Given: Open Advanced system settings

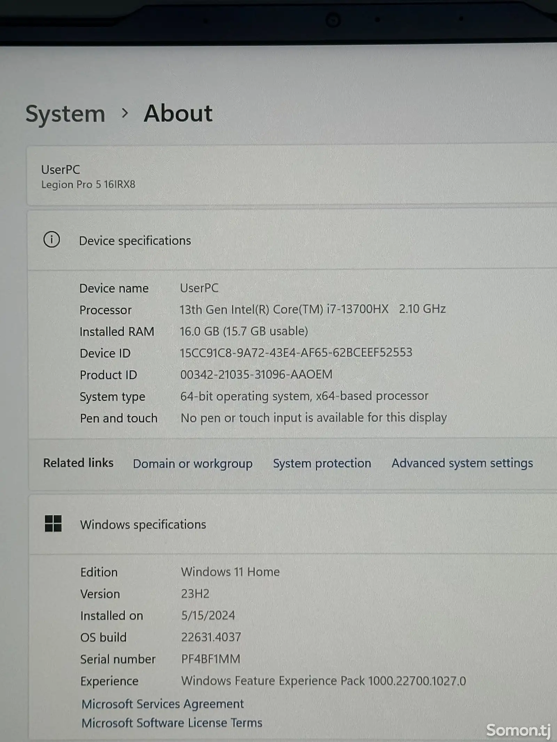Looking at the screenshot, I should (462, 463).
